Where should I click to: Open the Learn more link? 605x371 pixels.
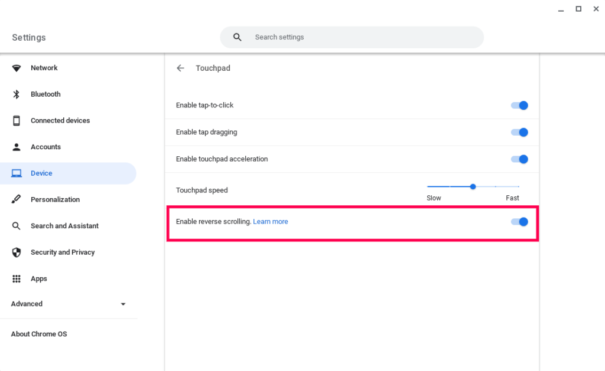(271, 222)
